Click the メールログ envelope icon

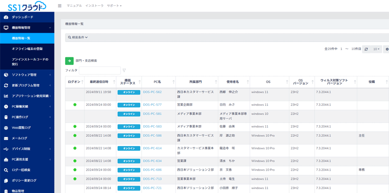6,138
